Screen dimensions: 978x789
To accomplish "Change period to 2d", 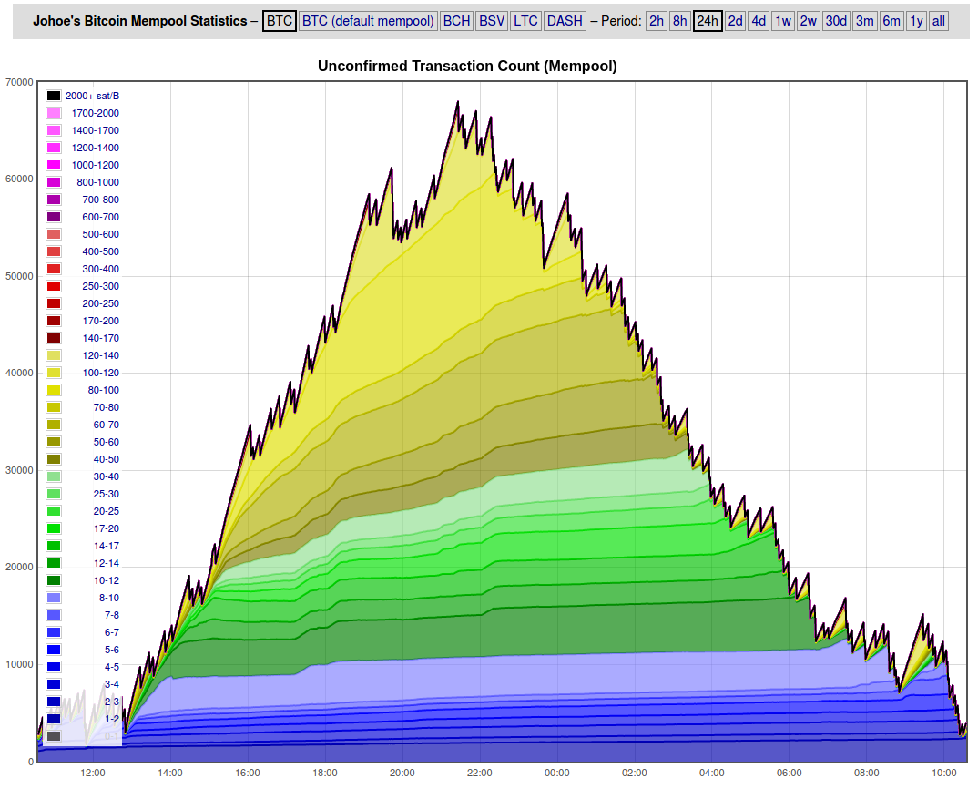I will tap(736, 21).
